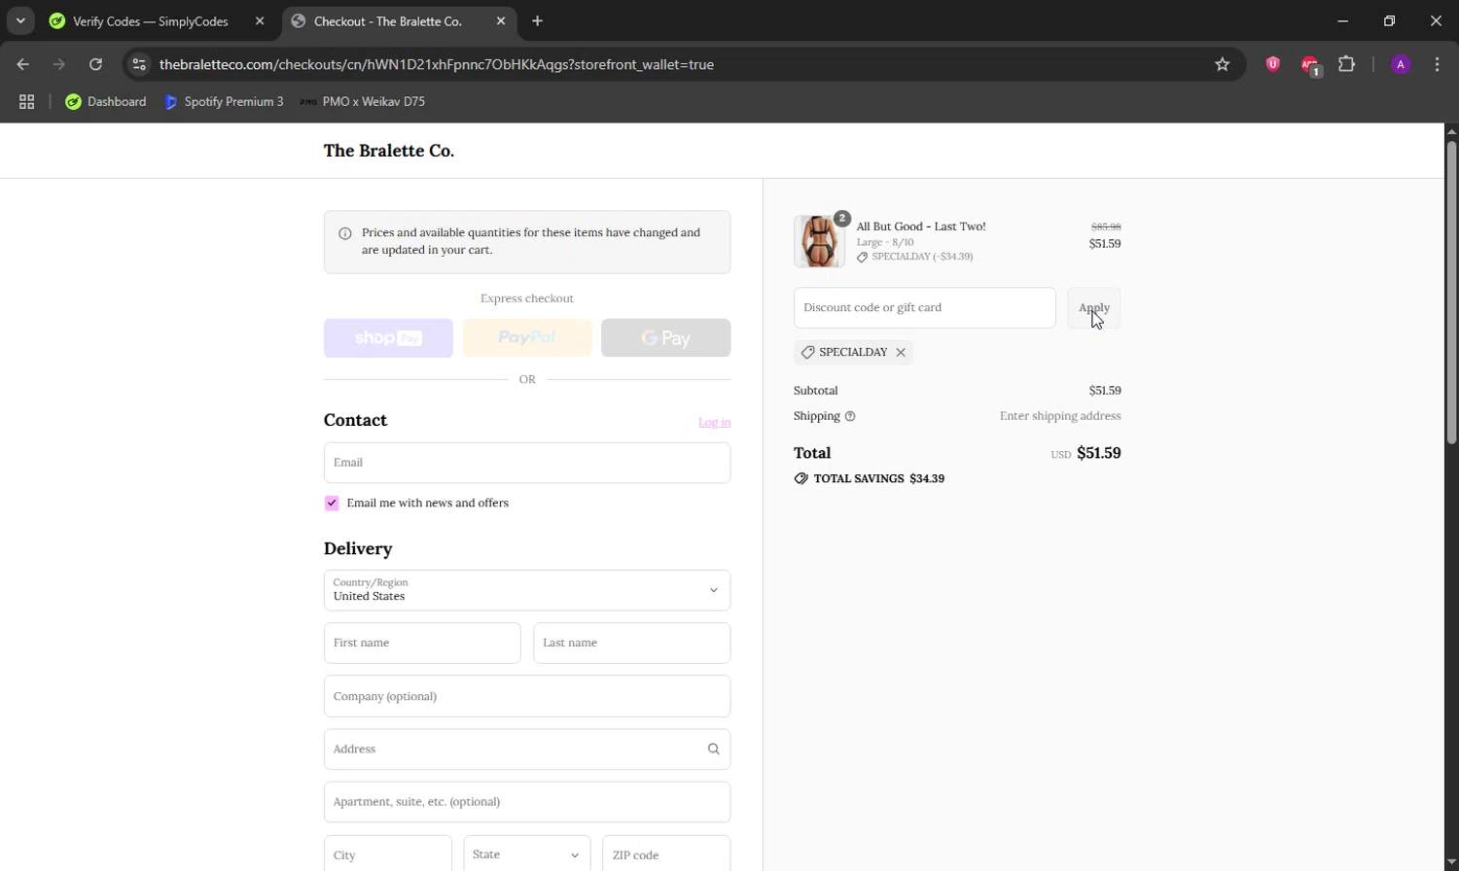Uncheck Email me with news and offers
This screenshot has height=871, width=1459.
point(332,503)
